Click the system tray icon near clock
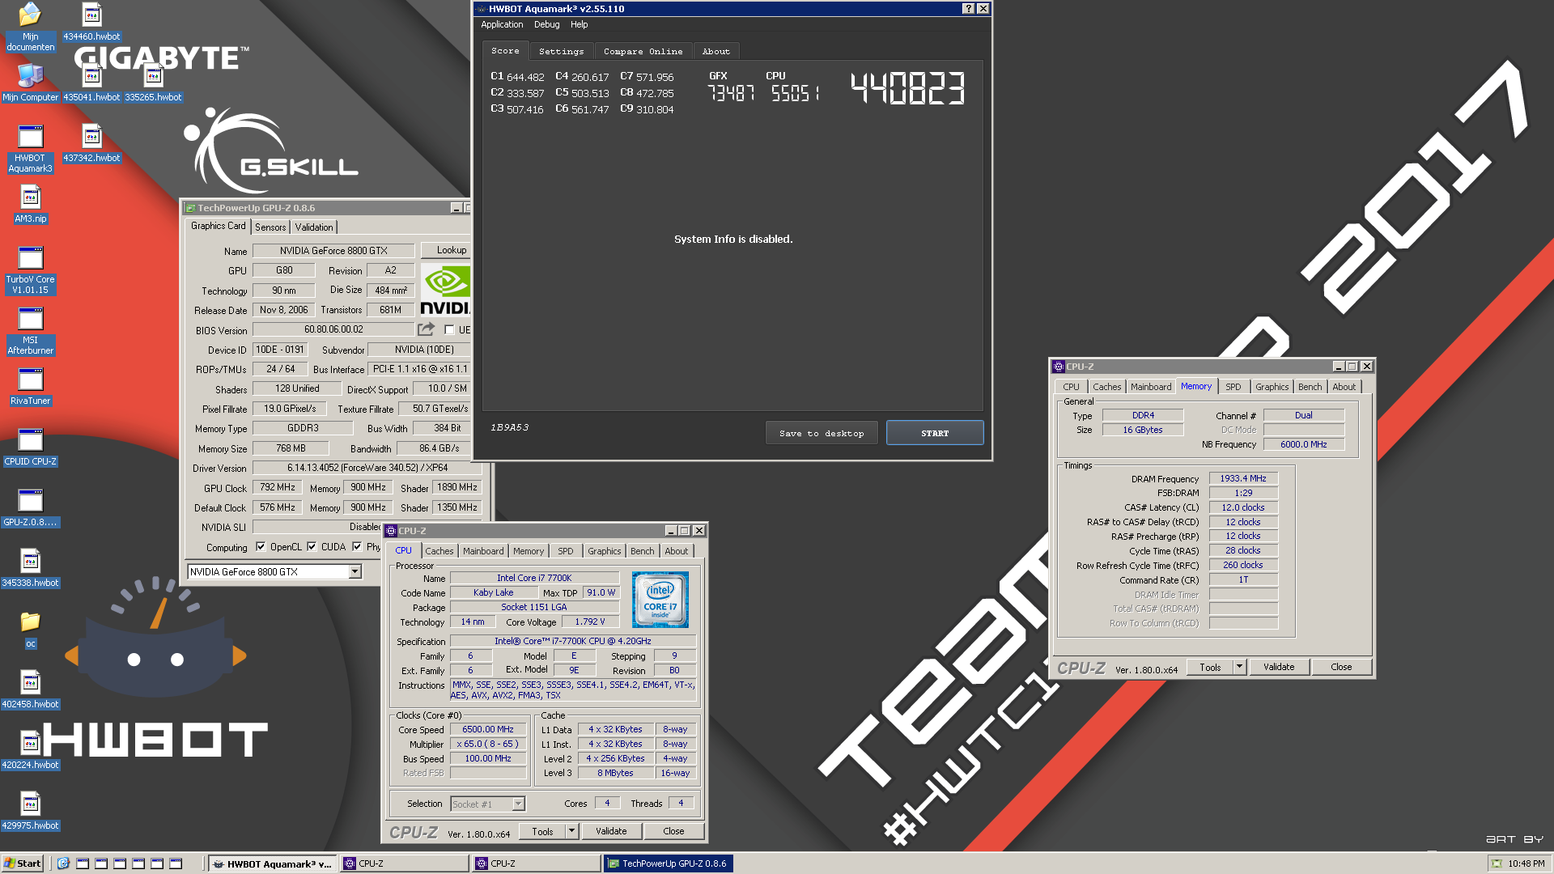Screen dimensions: 1554x874 click(x=1497, y=863)
